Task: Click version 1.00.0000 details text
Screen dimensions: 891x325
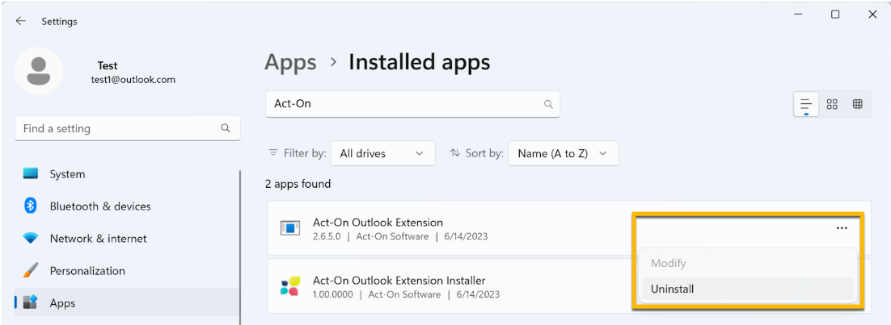Action: point(407,294)
